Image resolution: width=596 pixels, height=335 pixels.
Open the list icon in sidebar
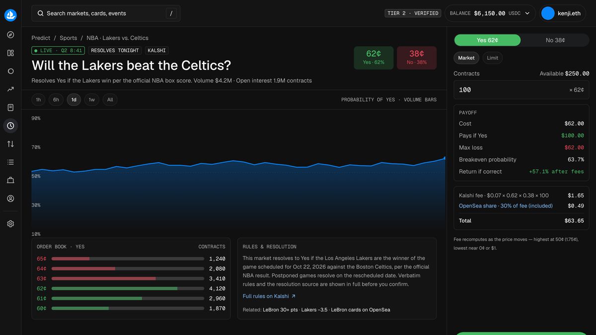point(10,162)
